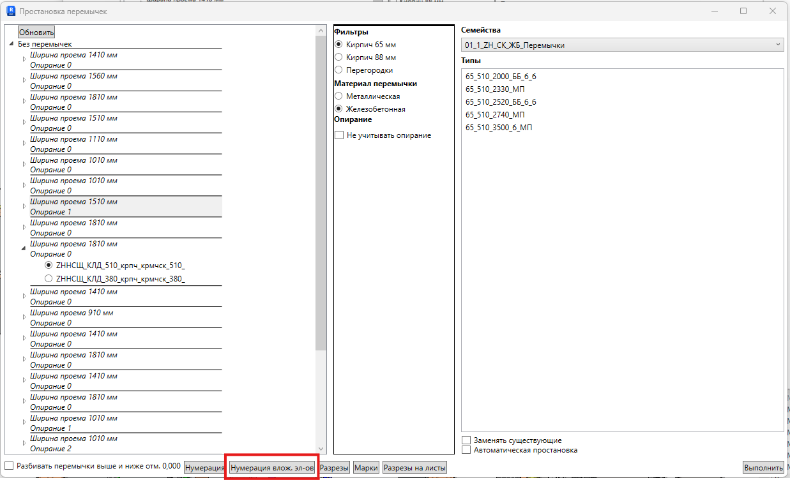Select ZННСЩ_КЛД_380_крпч_крмчск_380_ radio option
790x480 pixels.
pos(49,278)
